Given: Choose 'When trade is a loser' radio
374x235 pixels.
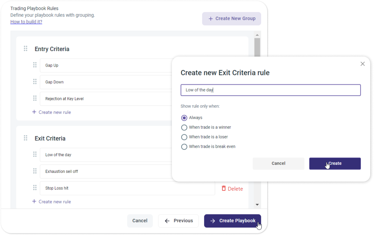Looking at the screenshot, I should click(x=184, y=137).
